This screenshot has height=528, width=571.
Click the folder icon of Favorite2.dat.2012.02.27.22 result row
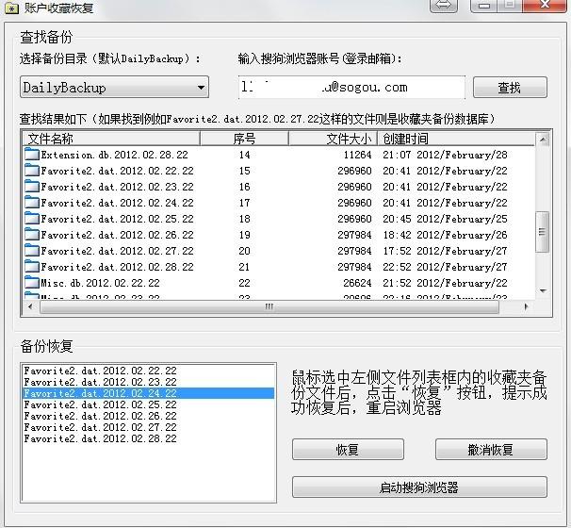click(x=32, y=251)
